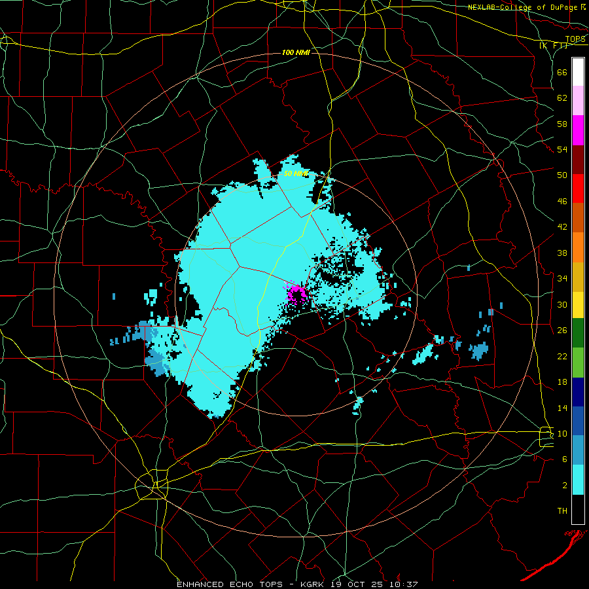Screen dimensions: 589x589
Task: Click the '42' legend number
Action: [x=562, y=227]
